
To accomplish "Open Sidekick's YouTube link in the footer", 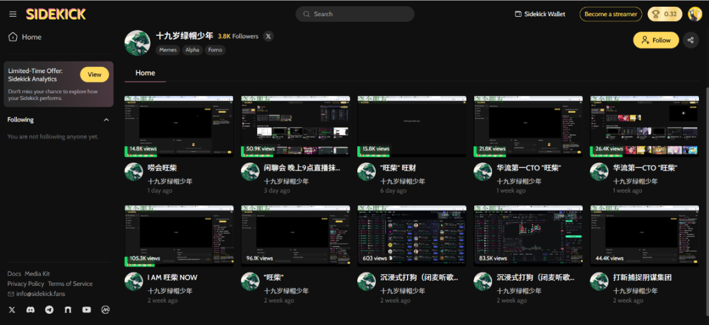I will point(86,309).
